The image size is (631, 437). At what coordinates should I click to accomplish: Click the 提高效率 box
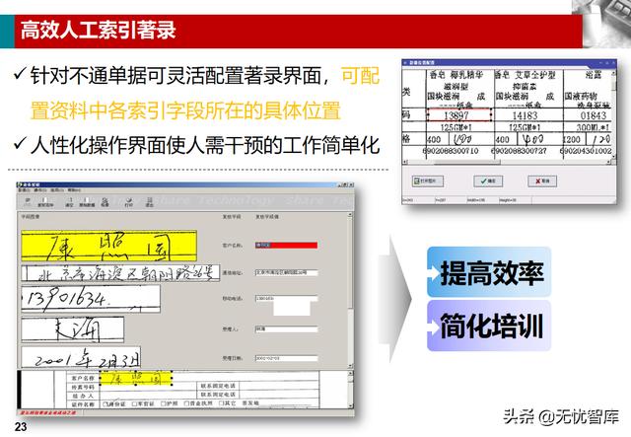(489, 272)
